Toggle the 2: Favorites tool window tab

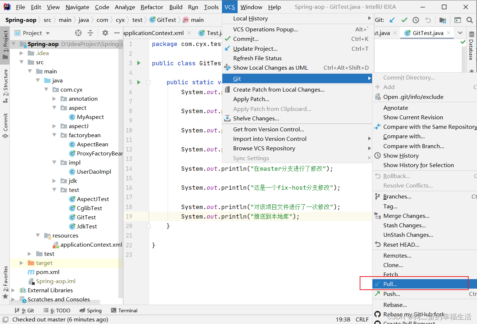(5, 283)
